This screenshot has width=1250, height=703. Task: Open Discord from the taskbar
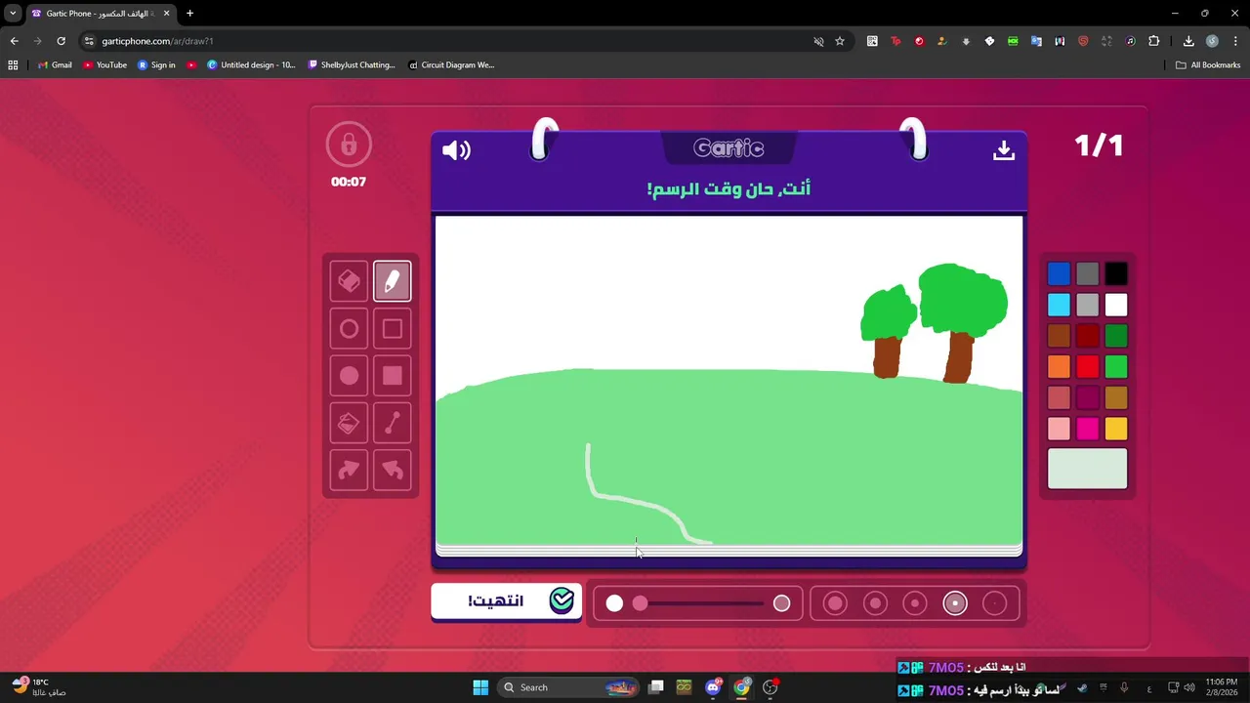[x=713, y=687]
